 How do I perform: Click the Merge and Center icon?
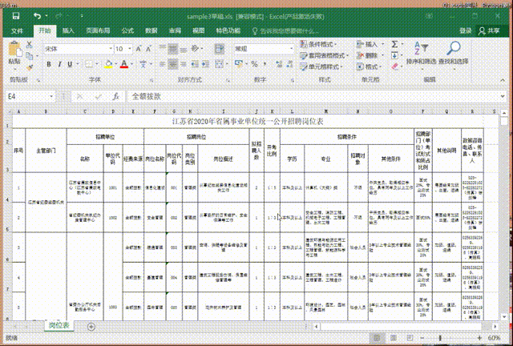click(x=219, y=64)
